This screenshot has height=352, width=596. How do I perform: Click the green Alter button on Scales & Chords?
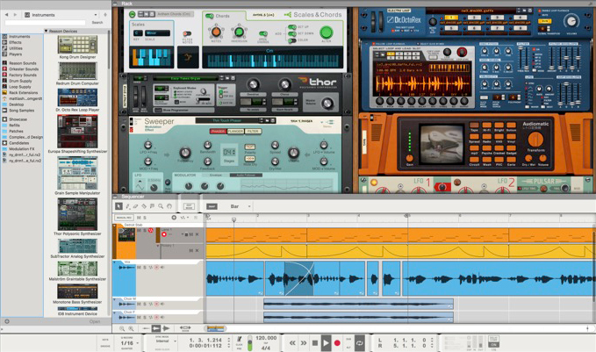click(x=327, y=32)
